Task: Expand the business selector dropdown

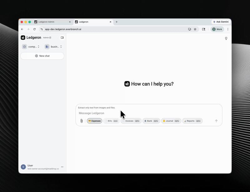Action: click(x=53, y=47)
